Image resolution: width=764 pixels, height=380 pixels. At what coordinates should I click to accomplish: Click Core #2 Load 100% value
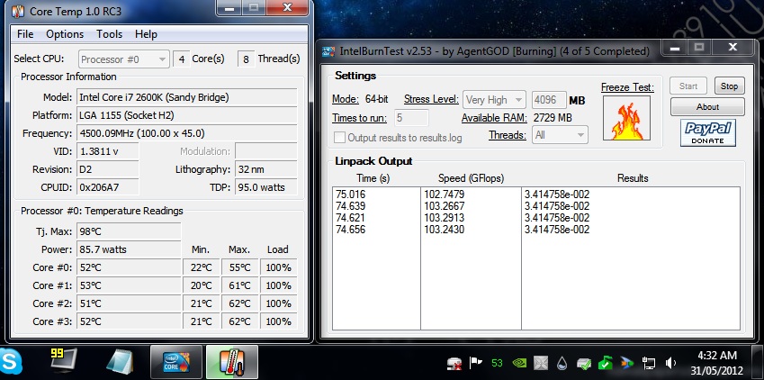click(279, 303)
